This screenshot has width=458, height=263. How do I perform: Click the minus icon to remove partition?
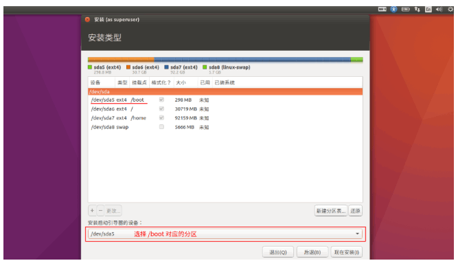(x=100, y=210)
